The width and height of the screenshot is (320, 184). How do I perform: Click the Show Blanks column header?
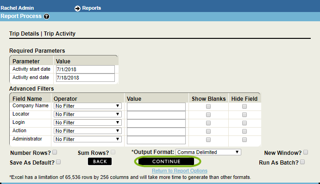click(x=208, y=99)
